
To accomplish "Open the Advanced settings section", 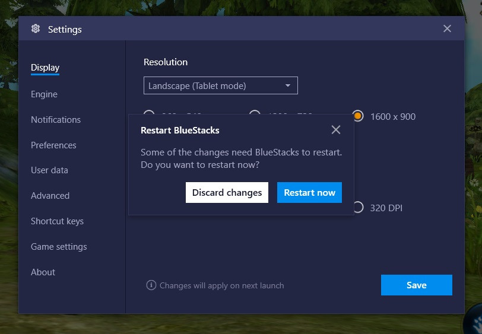I will coord(50,196).
